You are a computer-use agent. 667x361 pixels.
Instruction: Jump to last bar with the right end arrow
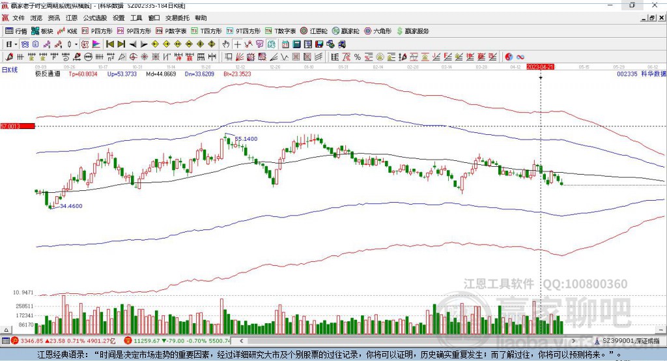coord(121,44)
